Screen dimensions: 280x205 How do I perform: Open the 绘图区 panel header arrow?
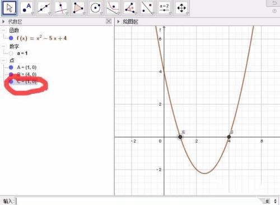pos(118,22)
